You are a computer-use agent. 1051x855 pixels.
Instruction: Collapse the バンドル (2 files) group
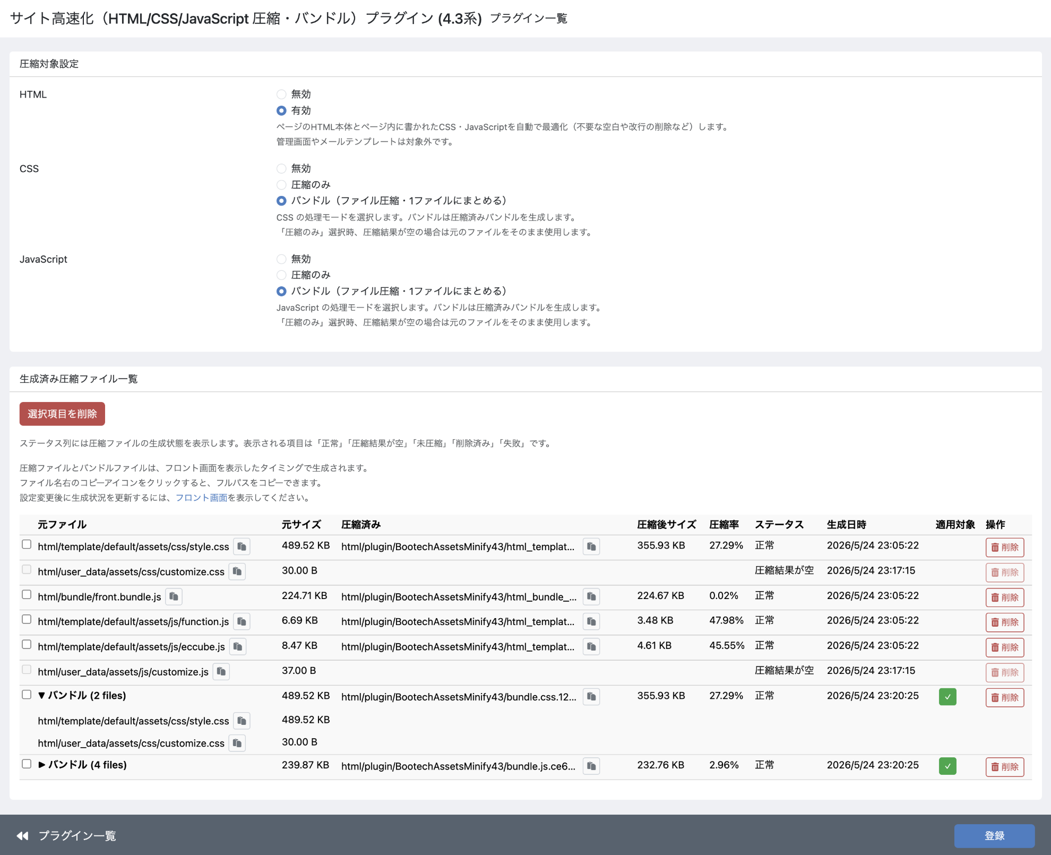pyautogui.click(x=41, y=696)
